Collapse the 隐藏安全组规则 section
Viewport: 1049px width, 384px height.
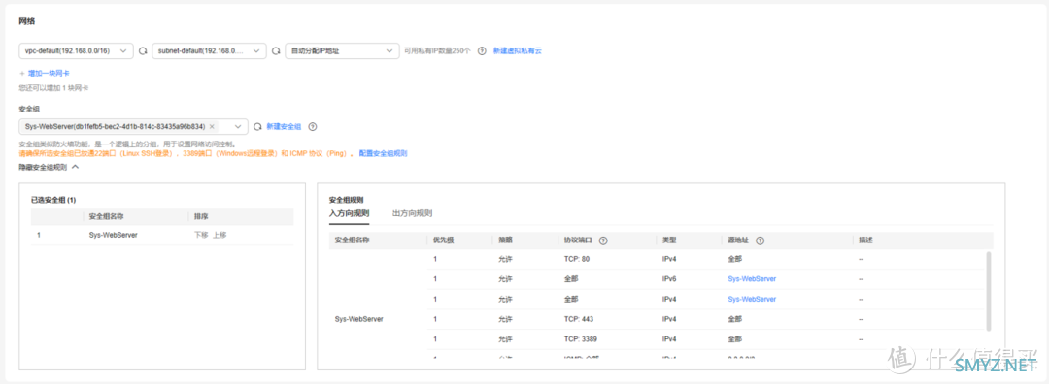(49, 167)
